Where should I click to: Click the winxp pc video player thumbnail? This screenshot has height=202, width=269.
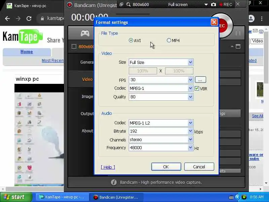click(39, 135)
